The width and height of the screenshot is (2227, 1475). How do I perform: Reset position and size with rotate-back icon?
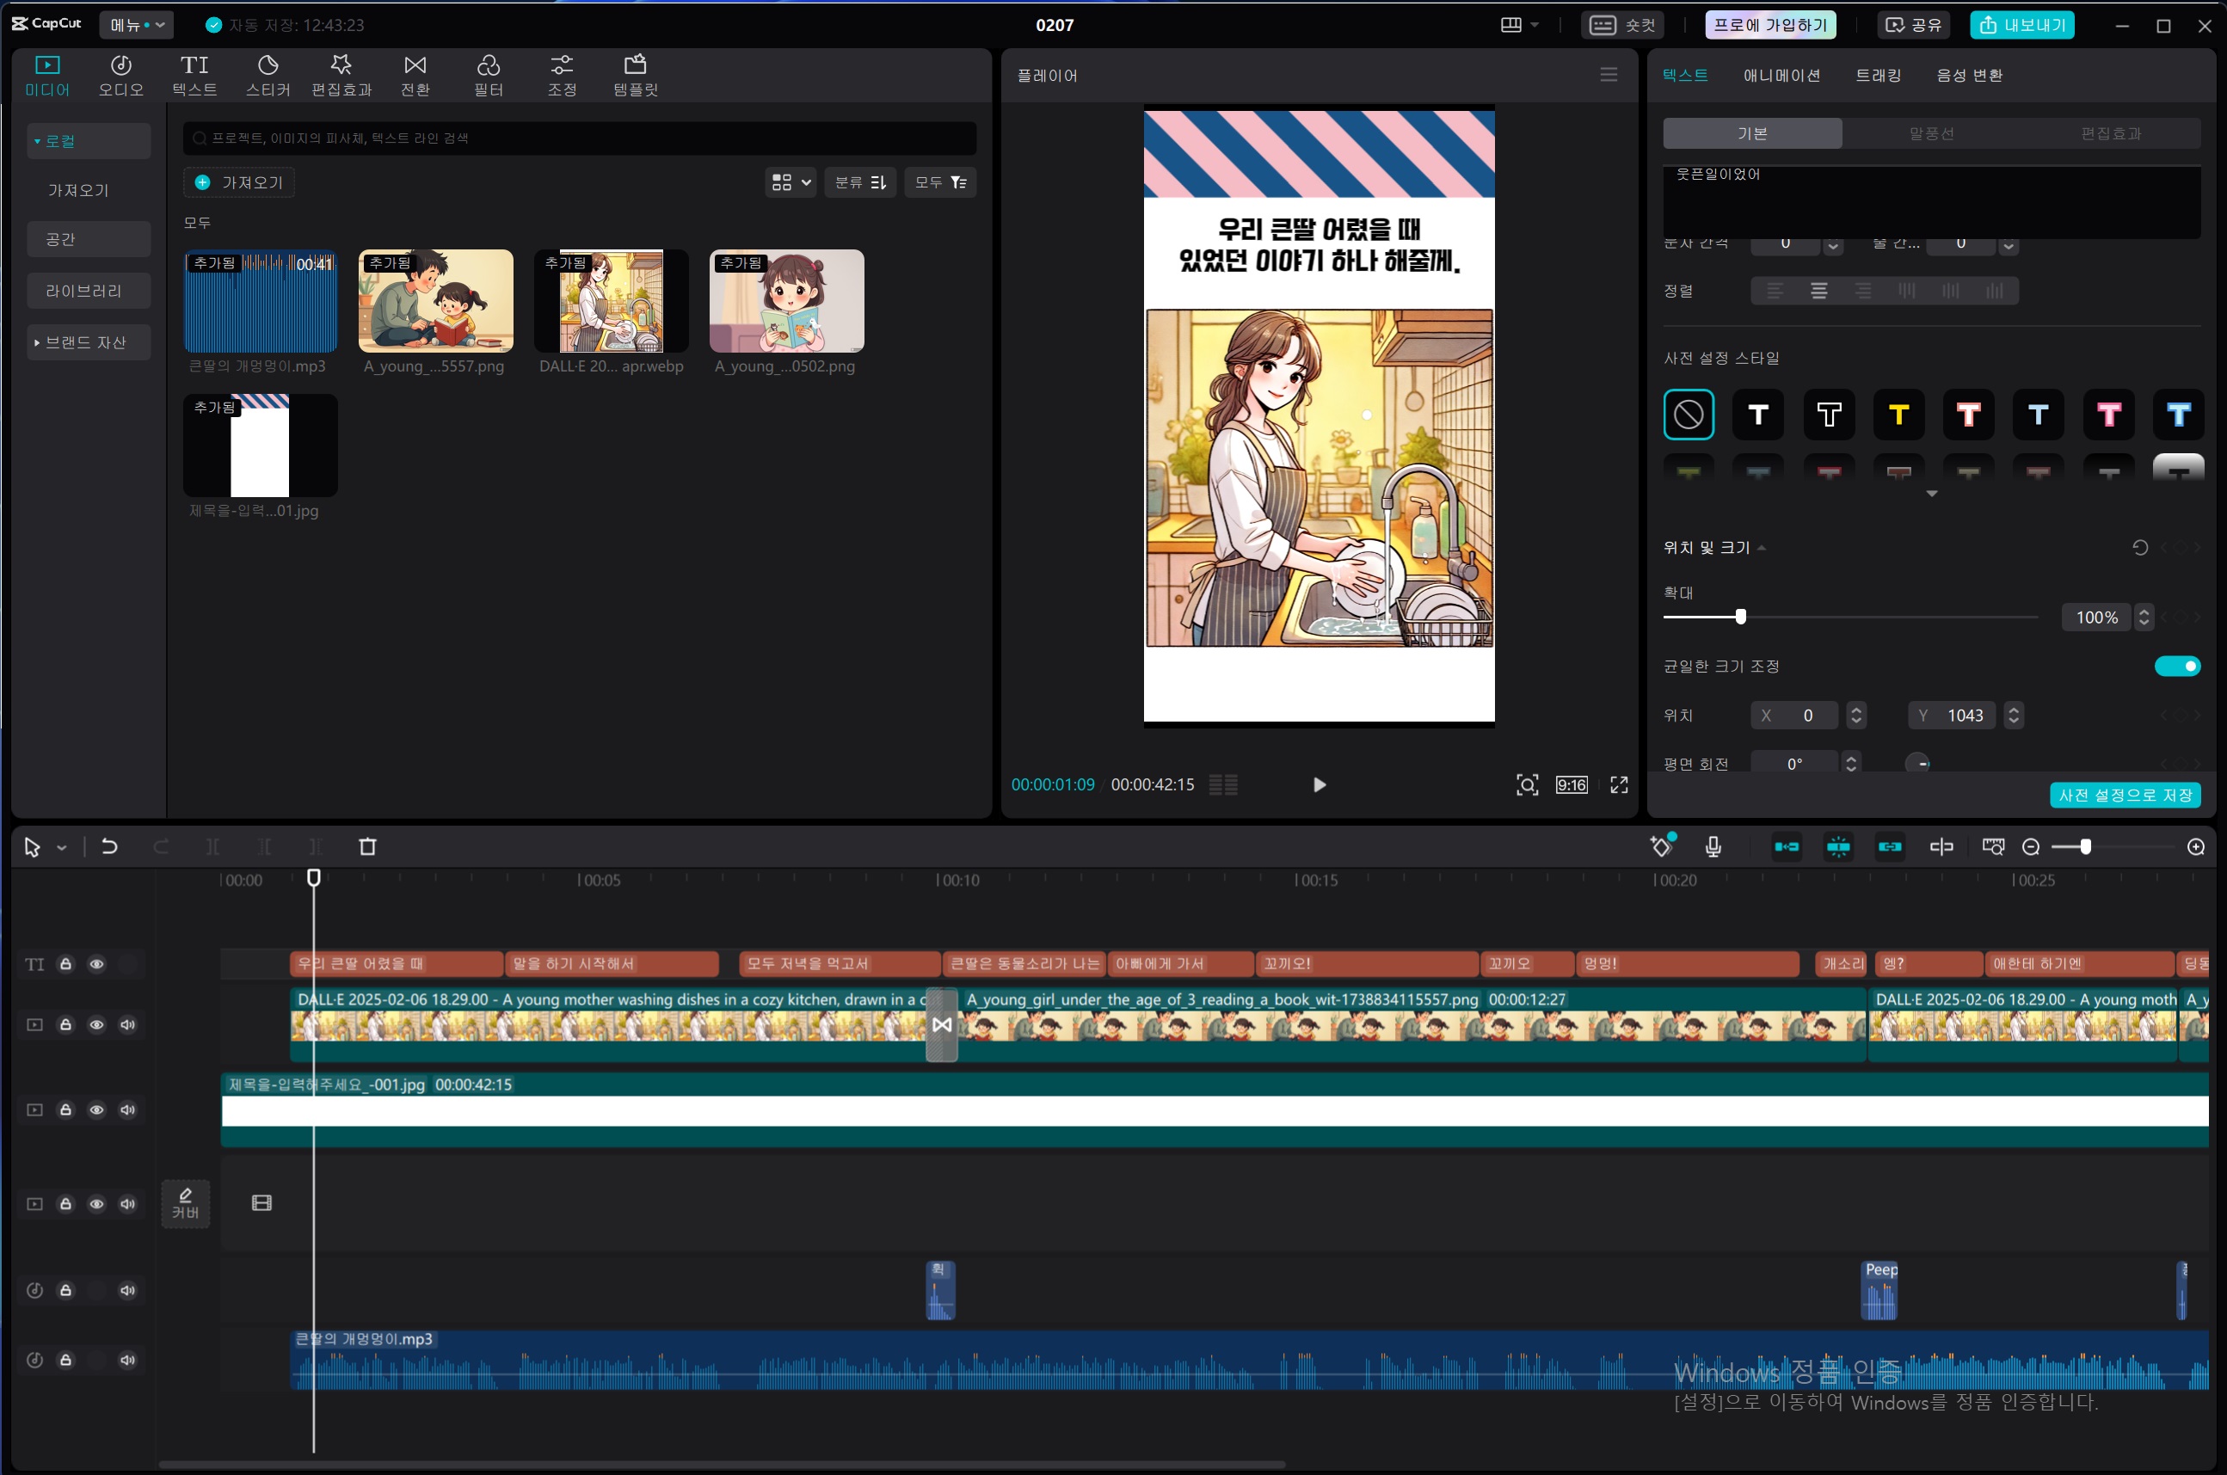coord(2139,548)
